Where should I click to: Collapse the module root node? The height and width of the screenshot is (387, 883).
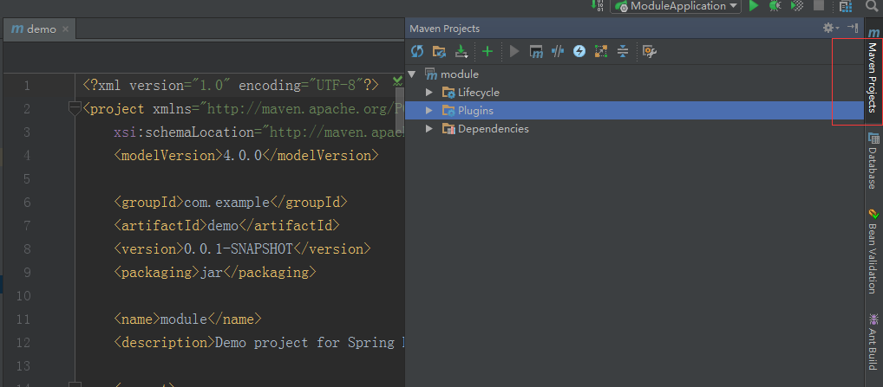[x=412, y=74]
